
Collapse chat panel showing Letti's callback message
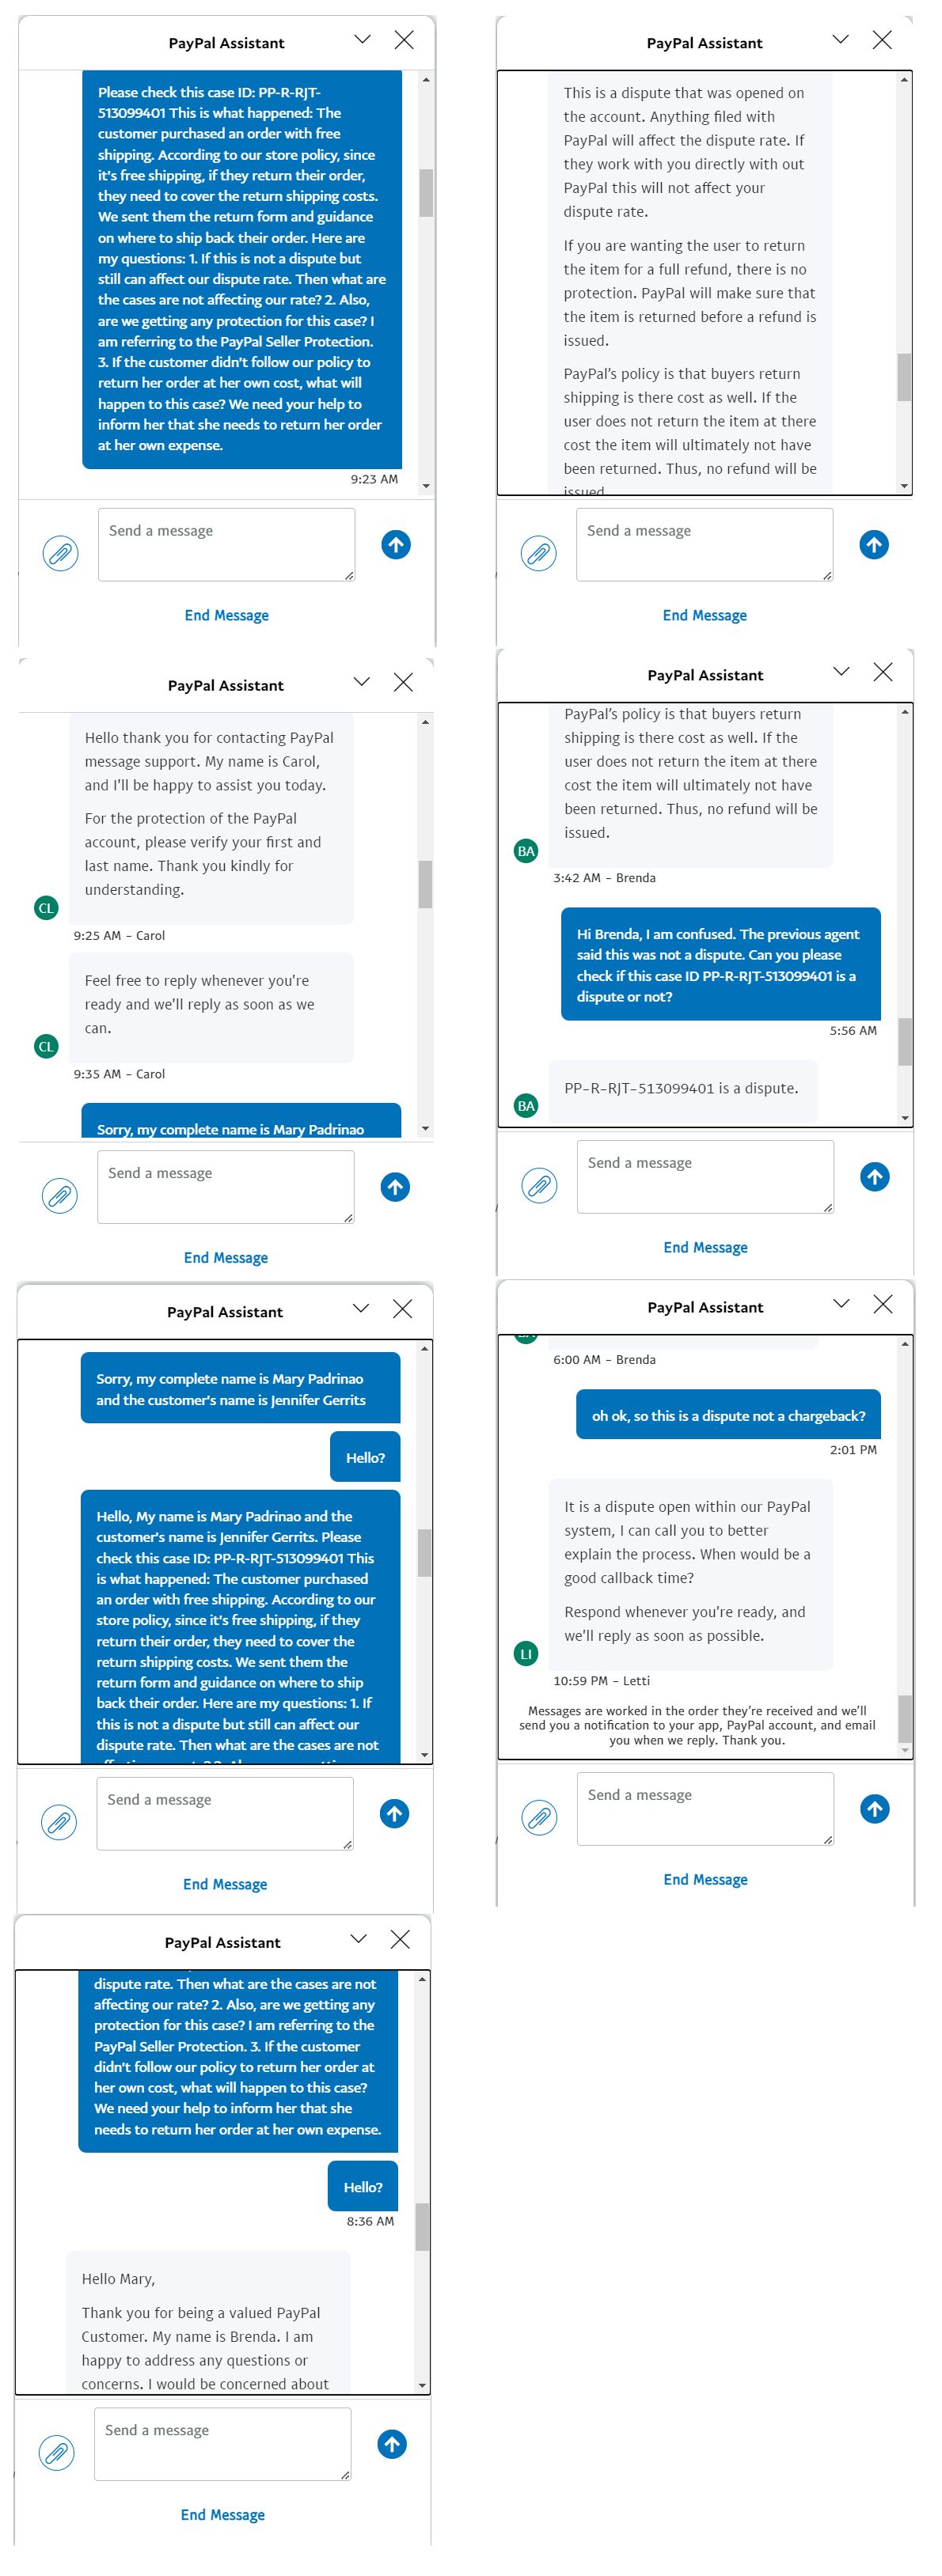click(841, 1303)
